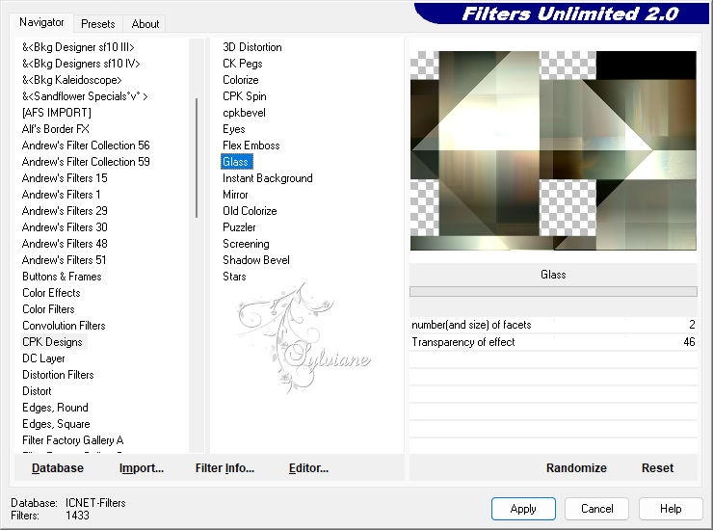
Task: Click the Glass progress bar
Action: tap(553, 291)
